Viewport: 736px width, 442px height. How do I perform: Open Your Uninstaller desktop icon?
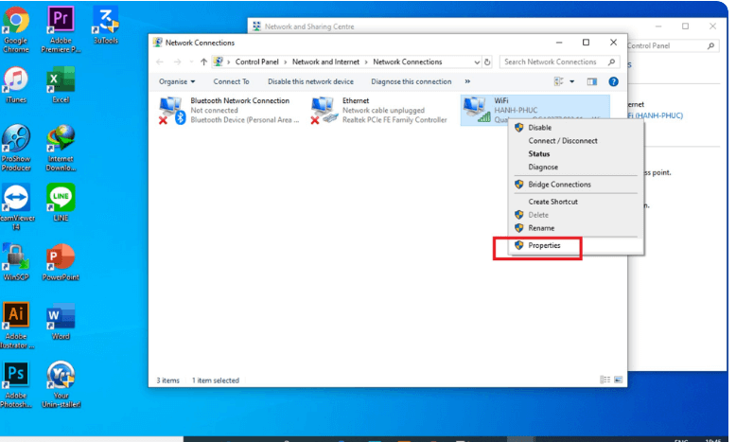pyautogui.click(x=61, y=384)
